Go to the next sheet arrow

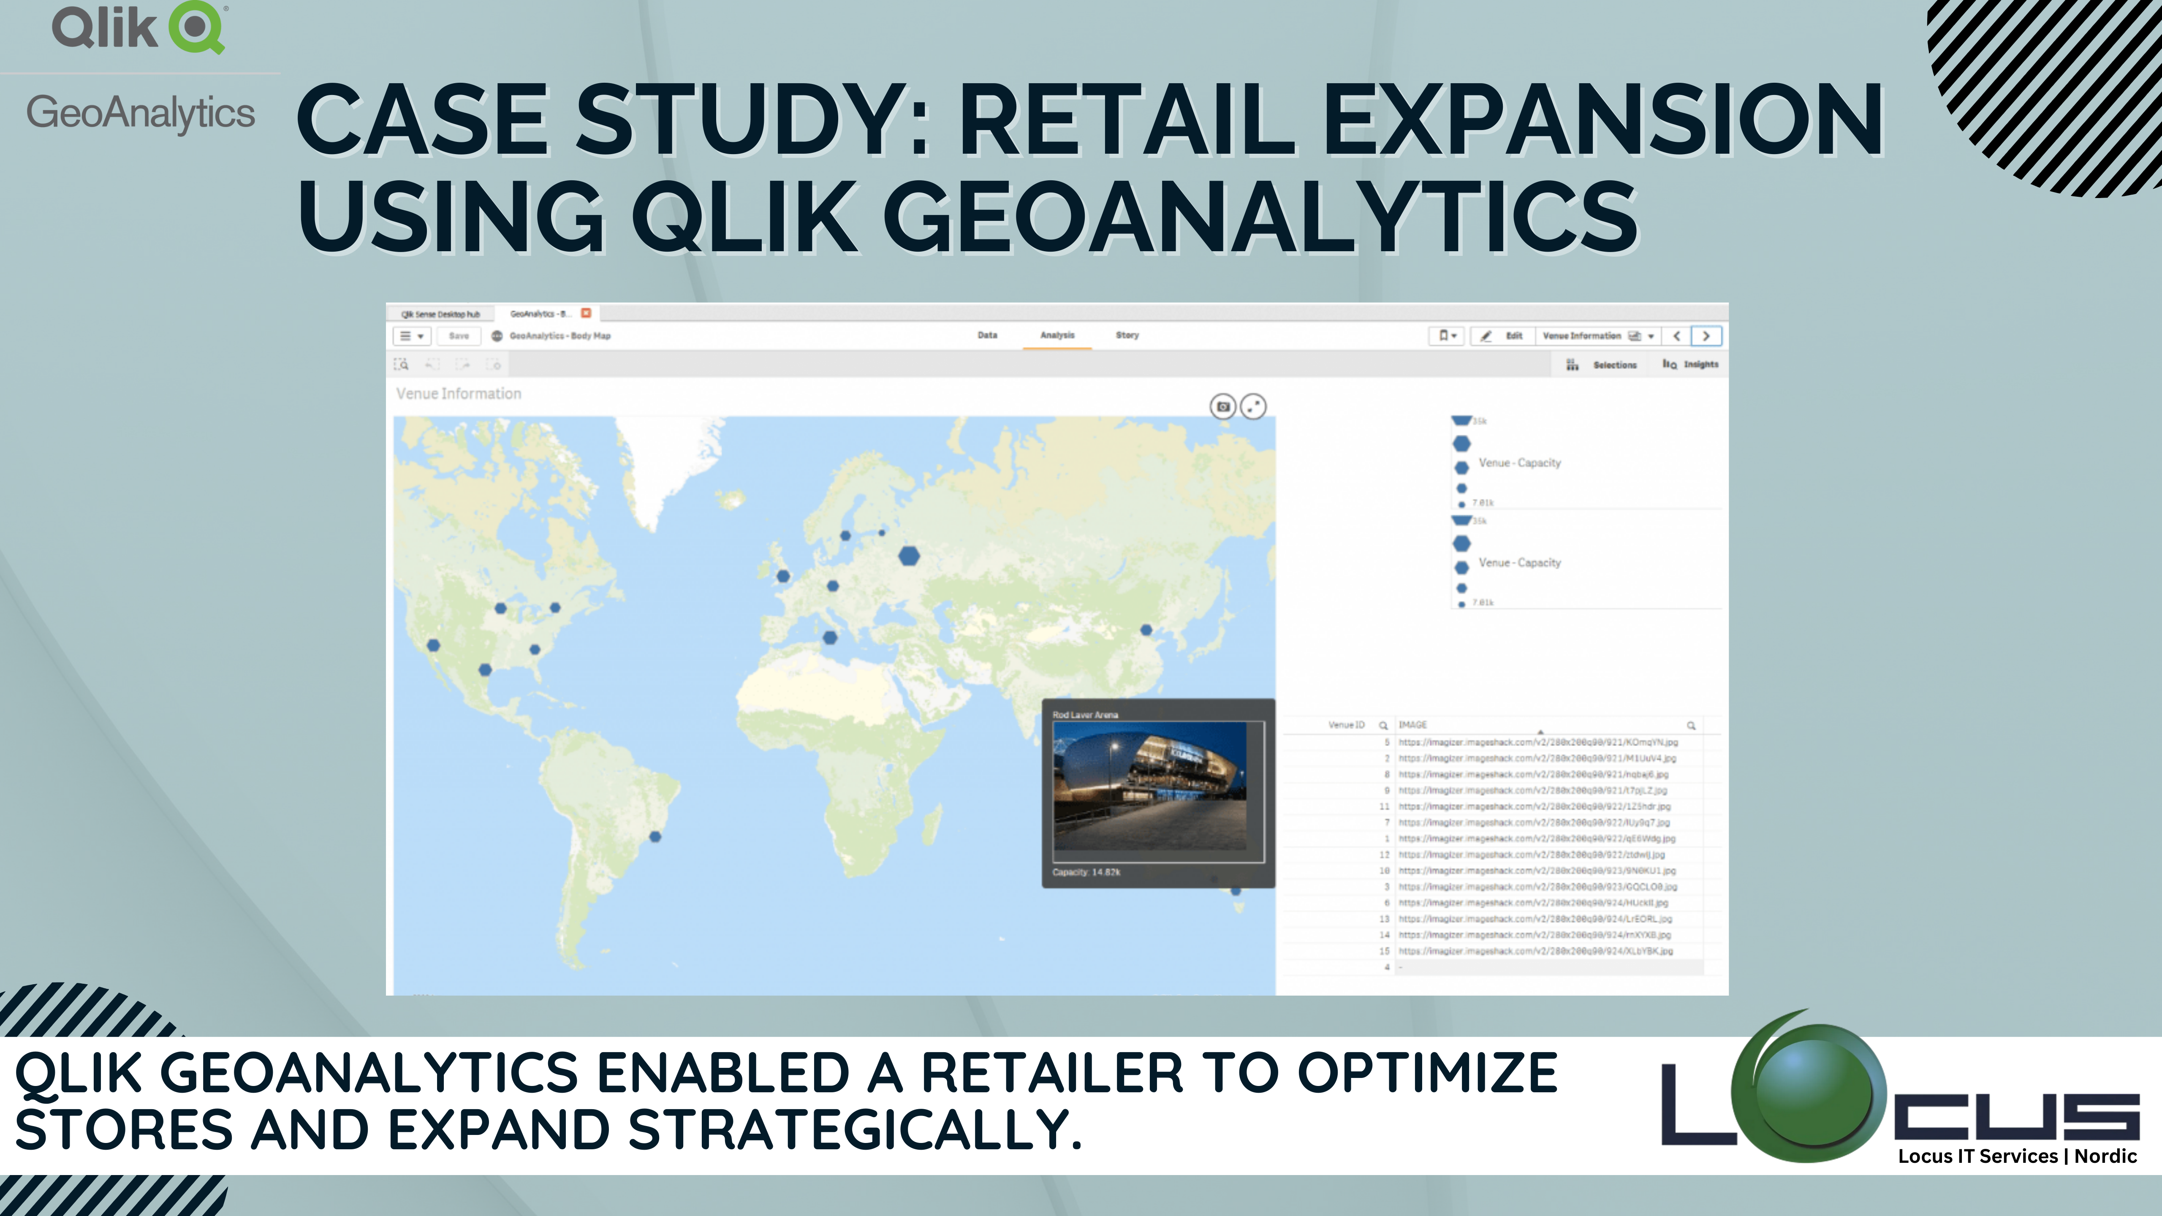pyautogui.click(x=1706, y=336)
